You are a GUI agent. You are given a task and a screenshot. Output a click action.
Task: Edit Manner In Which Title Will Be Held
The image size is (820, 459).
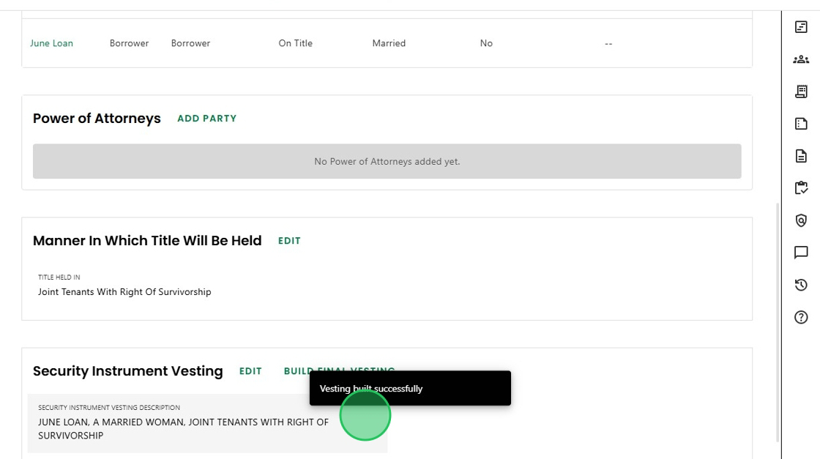(289, 241)
